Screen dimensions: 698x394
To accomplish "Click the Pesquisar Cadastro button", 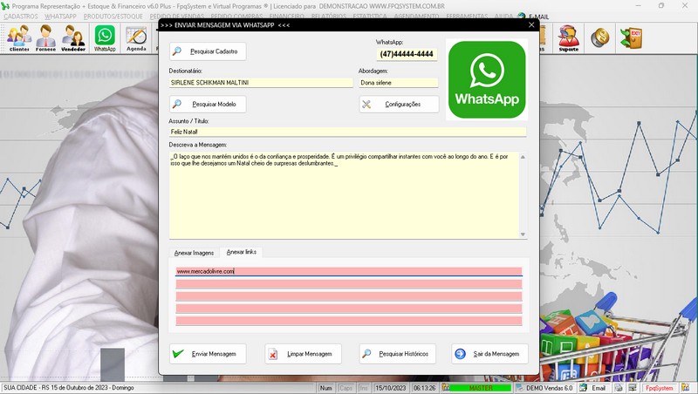I will tap(208, 51).
